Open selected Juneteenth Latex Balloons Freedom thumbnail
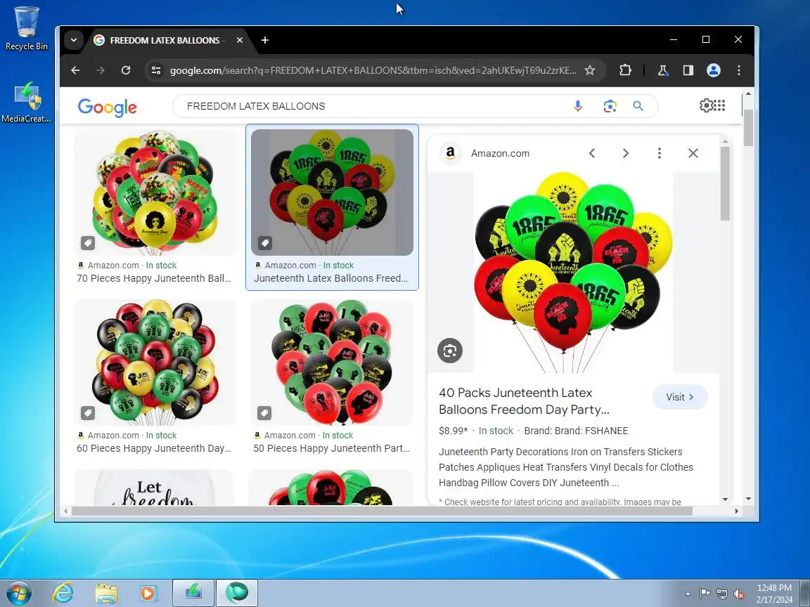Image resolution: width=810 pixels, height=607 pixels. coord(332,192)
